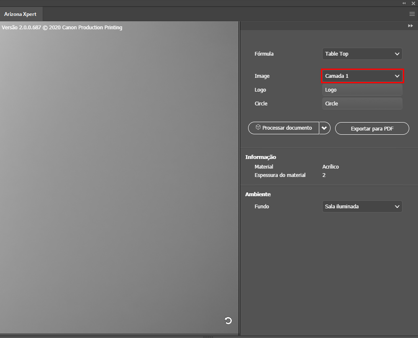Click the Processar documento button
This screenshot has width=418, height=338.
click(284, 128)
